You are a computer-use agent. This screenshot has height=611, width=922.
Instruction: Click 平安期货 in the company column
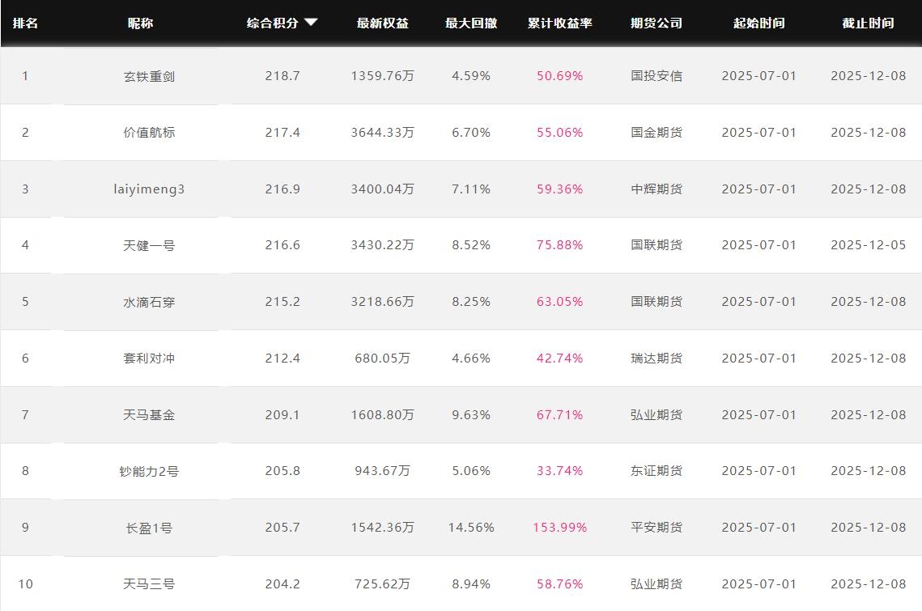coord(656,528)
